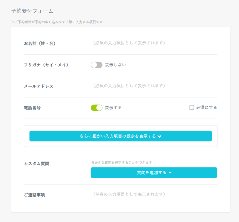This screenshot has height=222, width=239.
Task: Open the 質問を追加する dropdown
Action: (x=154, y=173)
